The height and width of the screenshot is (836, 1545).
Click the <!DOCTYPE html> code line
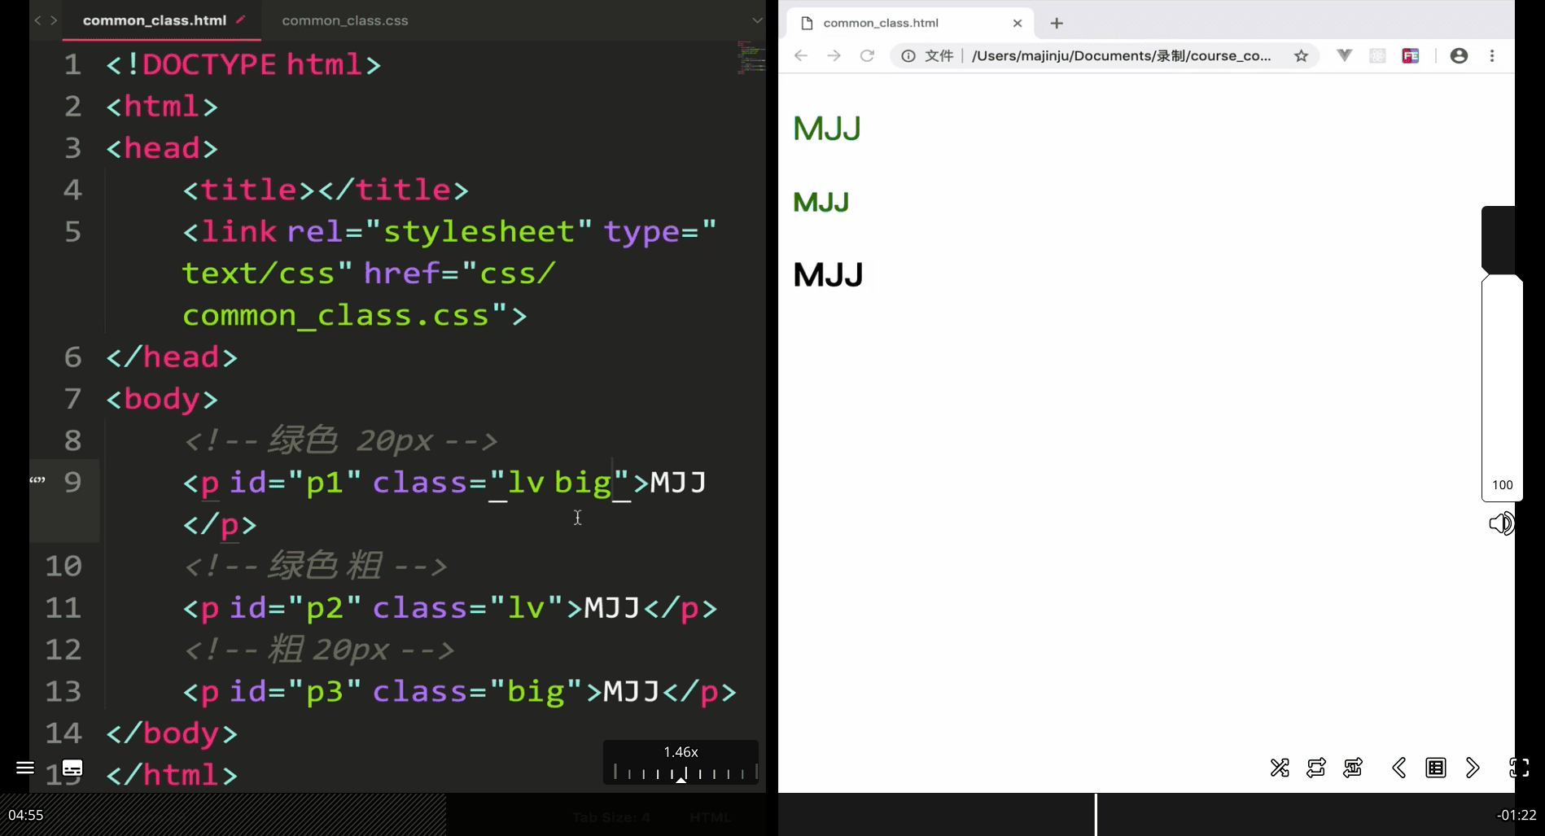click(x=243, y=64)
